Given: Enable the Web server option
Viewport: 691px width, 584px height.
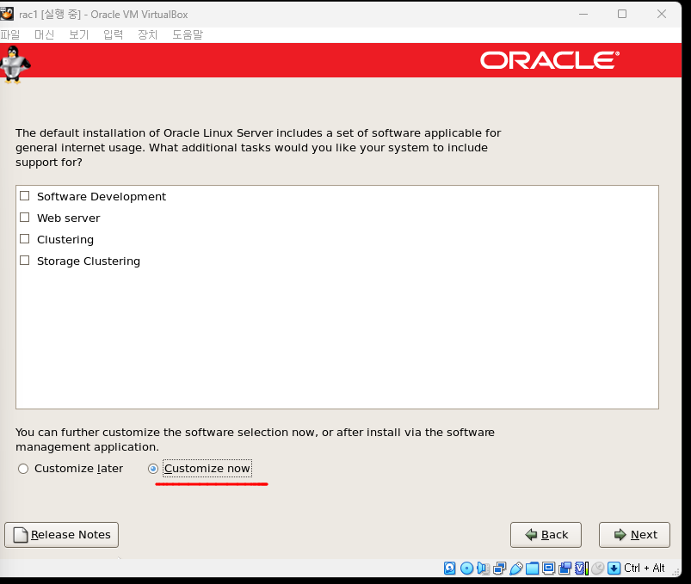Looking at the screenshot, I should [x=25, y=217].
